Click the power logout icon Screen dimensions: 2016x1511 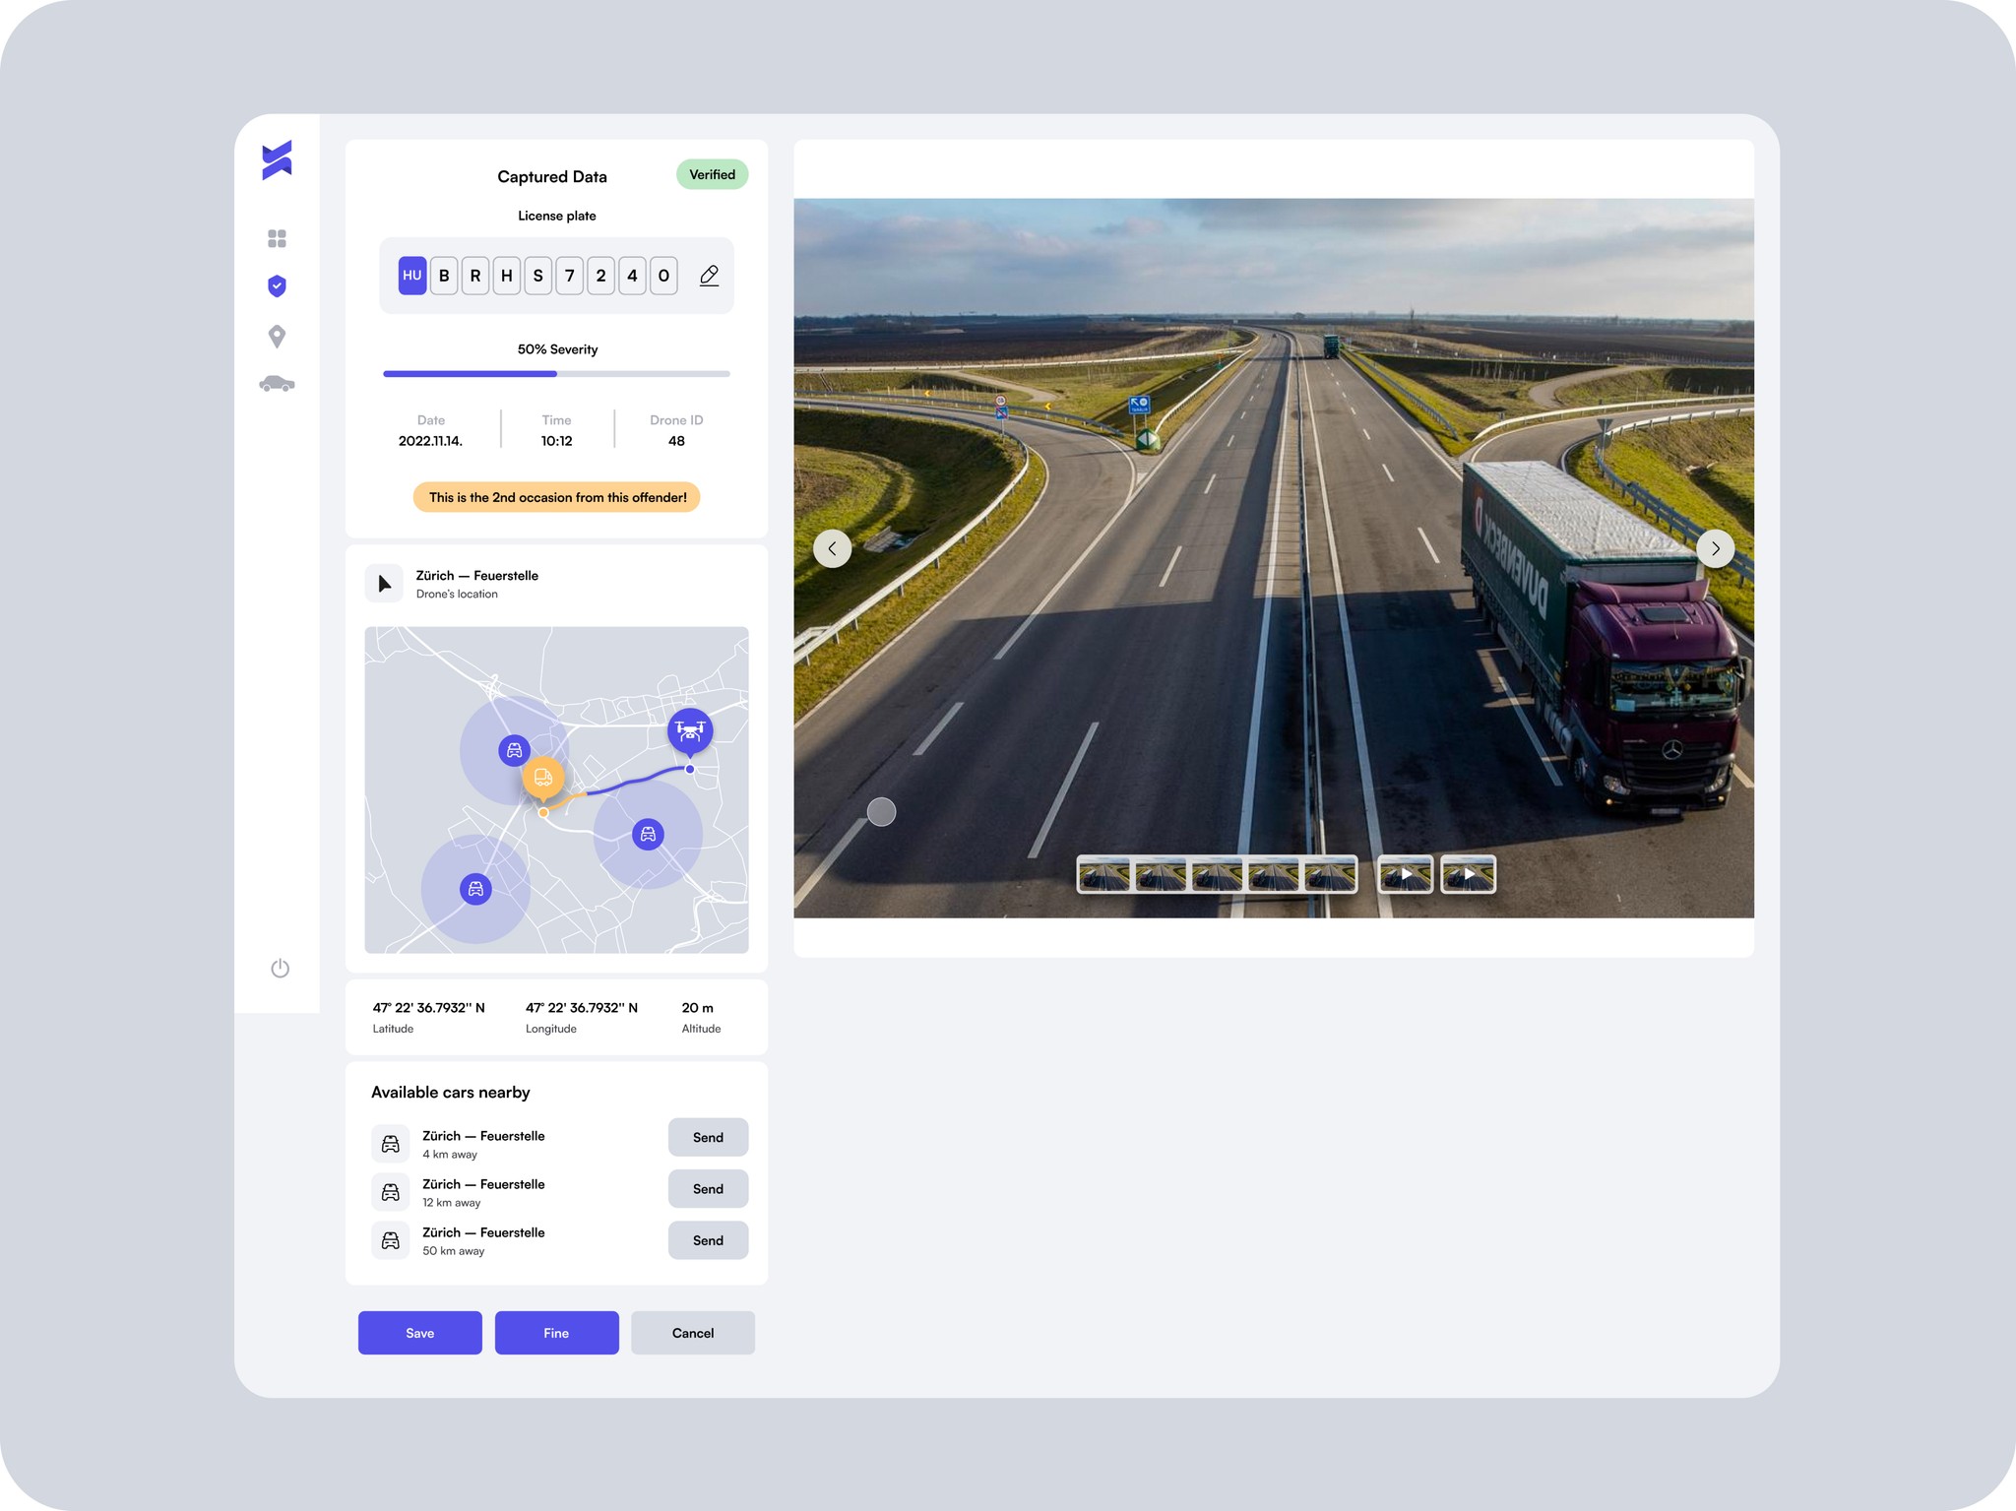click(x=280, y=969)
